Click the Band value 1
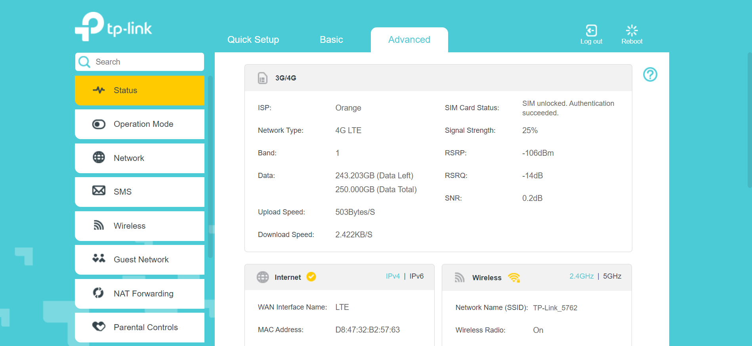This screenshot has width=752, height=346. pyautogui.click(x=338, y=153)
